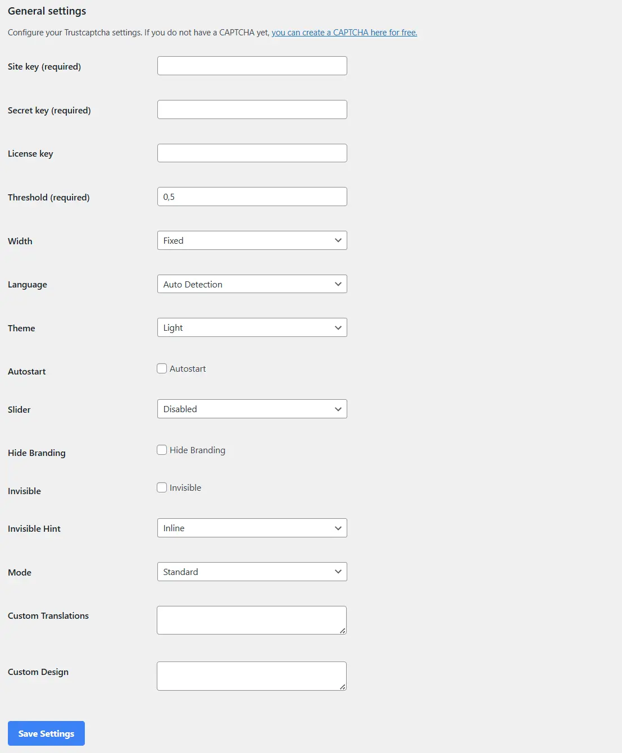Select the Threshold value field

click(252, 196)
